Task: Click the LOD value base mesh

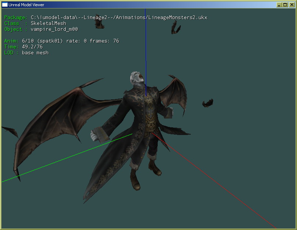Action: 35,52
